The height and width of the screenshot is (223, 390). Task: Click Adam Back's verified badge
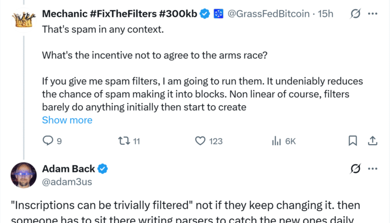[x=103, y=169]
